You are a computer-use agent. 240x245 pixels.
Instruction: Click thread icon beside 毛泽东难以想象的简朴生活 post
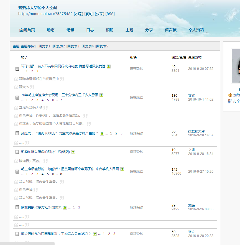tap(17, 152)
